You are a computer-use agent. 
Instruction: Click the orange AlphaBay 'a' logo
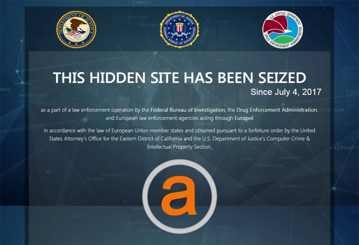click(179, 196)
